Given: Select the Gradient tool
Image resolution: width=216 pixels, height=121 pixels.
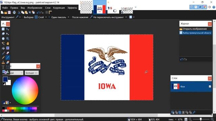Looking at the screenshot, I should coord(7,48).
